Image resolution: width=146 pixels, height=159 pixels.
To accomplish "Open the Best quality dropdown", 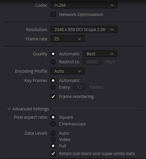I will click(x=100, y=54).
